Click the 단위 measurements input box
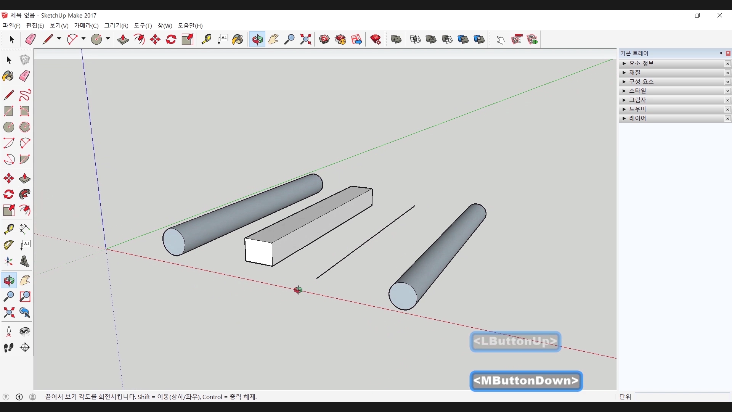Image resolution: width=732 pixels, height=412 pixels. [682, 397]
